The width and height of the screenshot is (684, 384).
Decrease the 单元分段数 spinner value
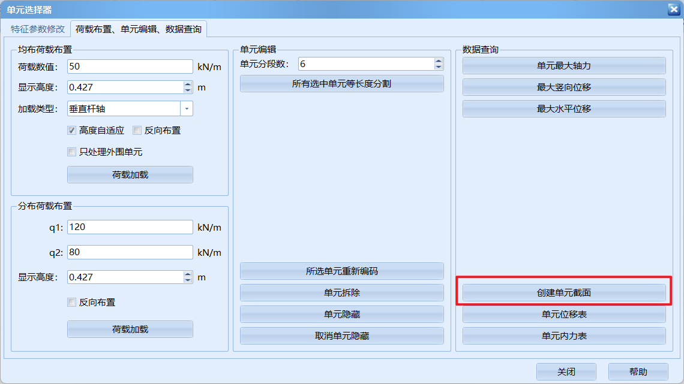pyautogui.click(x=439, y=66)
